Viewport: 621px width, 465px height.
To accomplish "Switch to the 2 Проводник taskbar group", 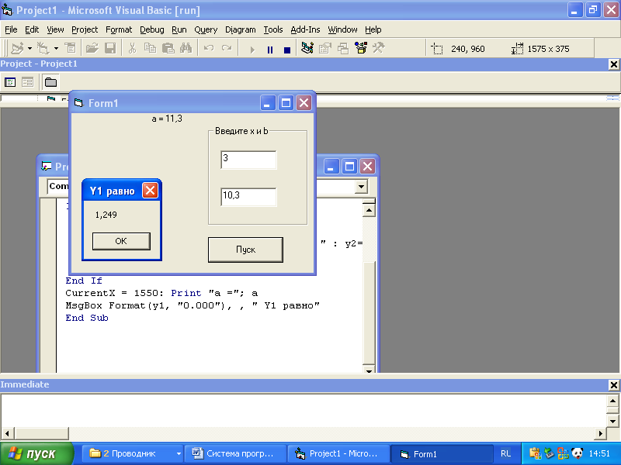I will pos(133,453).
